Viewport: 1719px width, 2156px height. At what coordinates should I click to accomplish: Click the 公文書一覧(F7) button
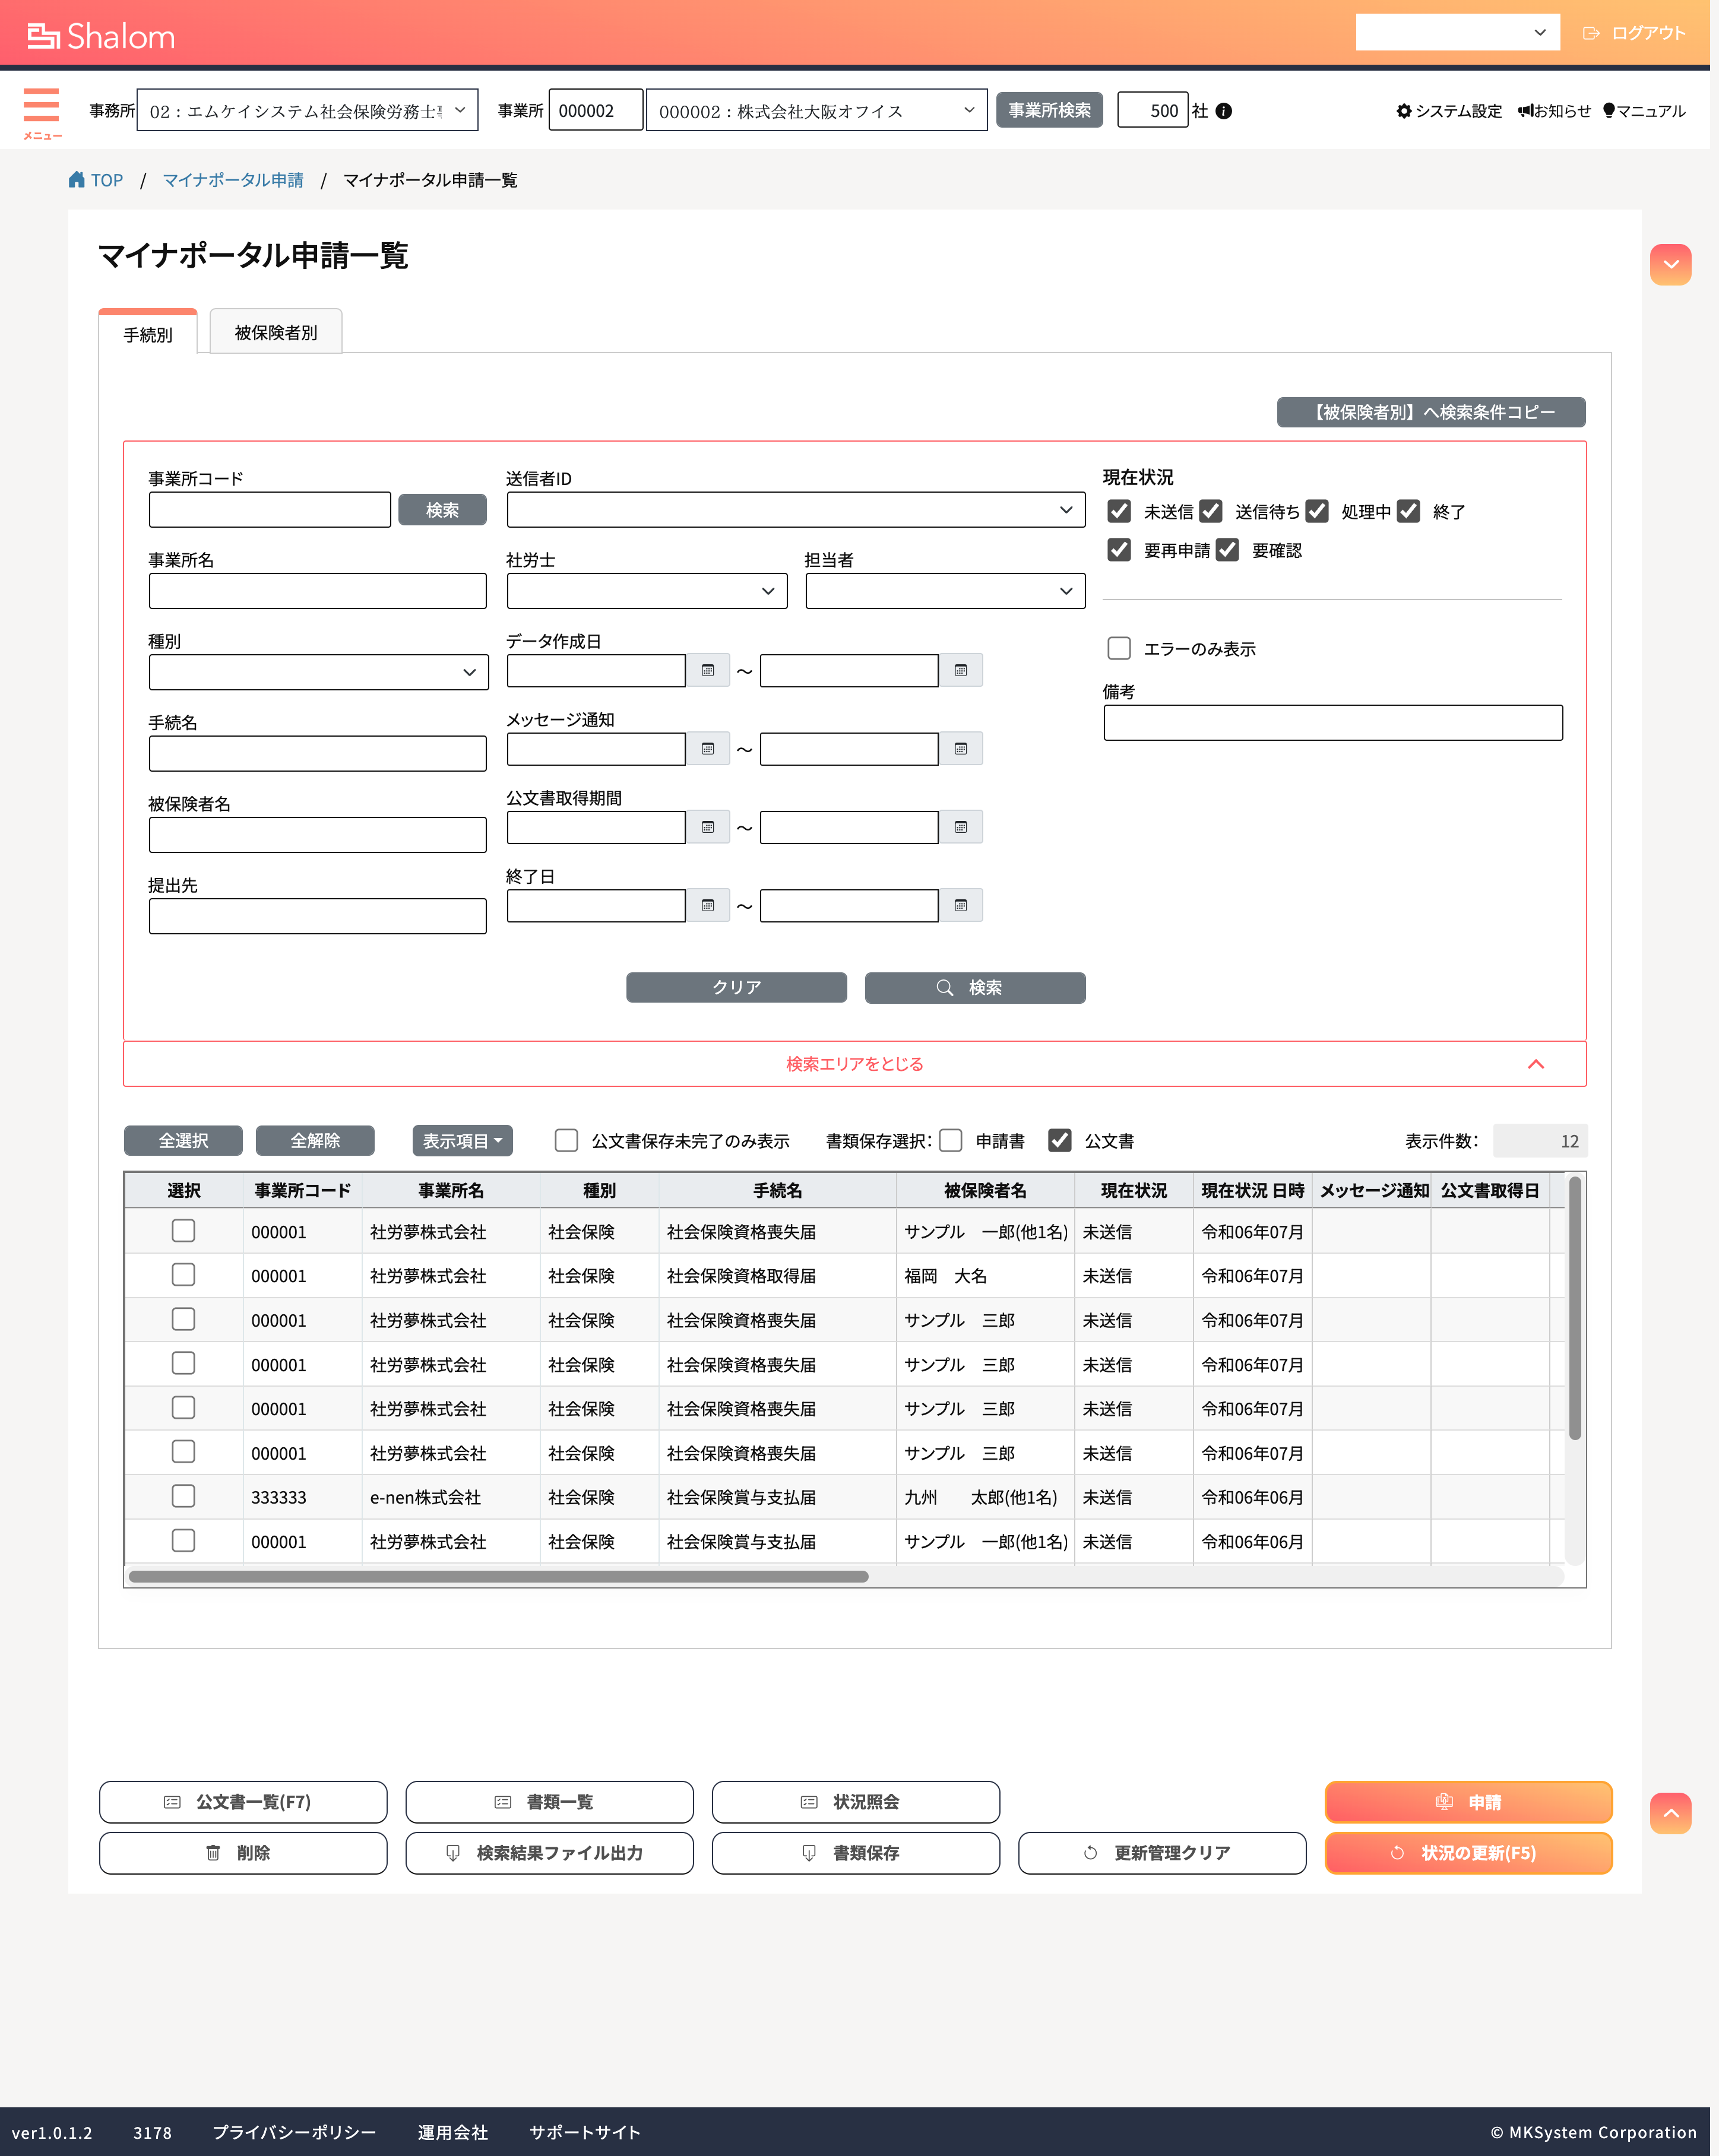[x=243, y=1802]
